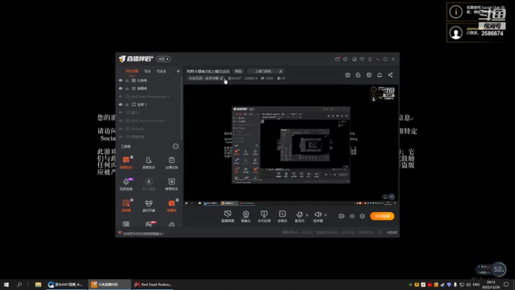The width and height of the screenshot is (515, 290).
Task: Open the orange 弹幕秀 tool in the toolbox
Action: [x=171, y=206]
